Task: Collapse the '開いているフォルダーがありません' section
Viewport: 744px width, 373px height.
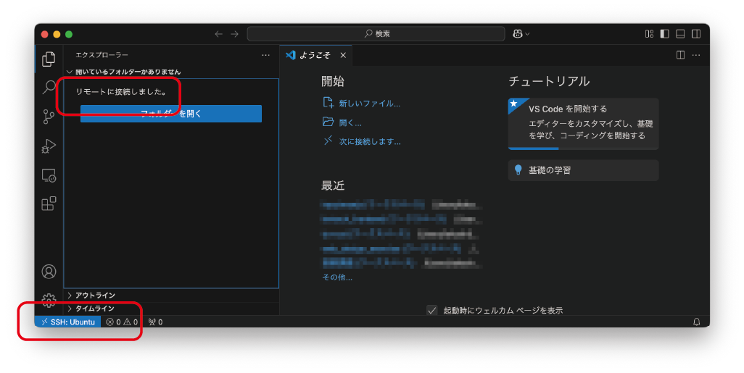Action: (x=171, y=72)
